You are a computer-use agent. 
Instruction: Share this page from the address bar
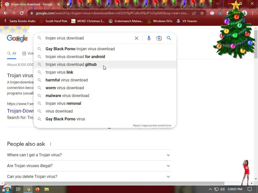pos(194,13)
